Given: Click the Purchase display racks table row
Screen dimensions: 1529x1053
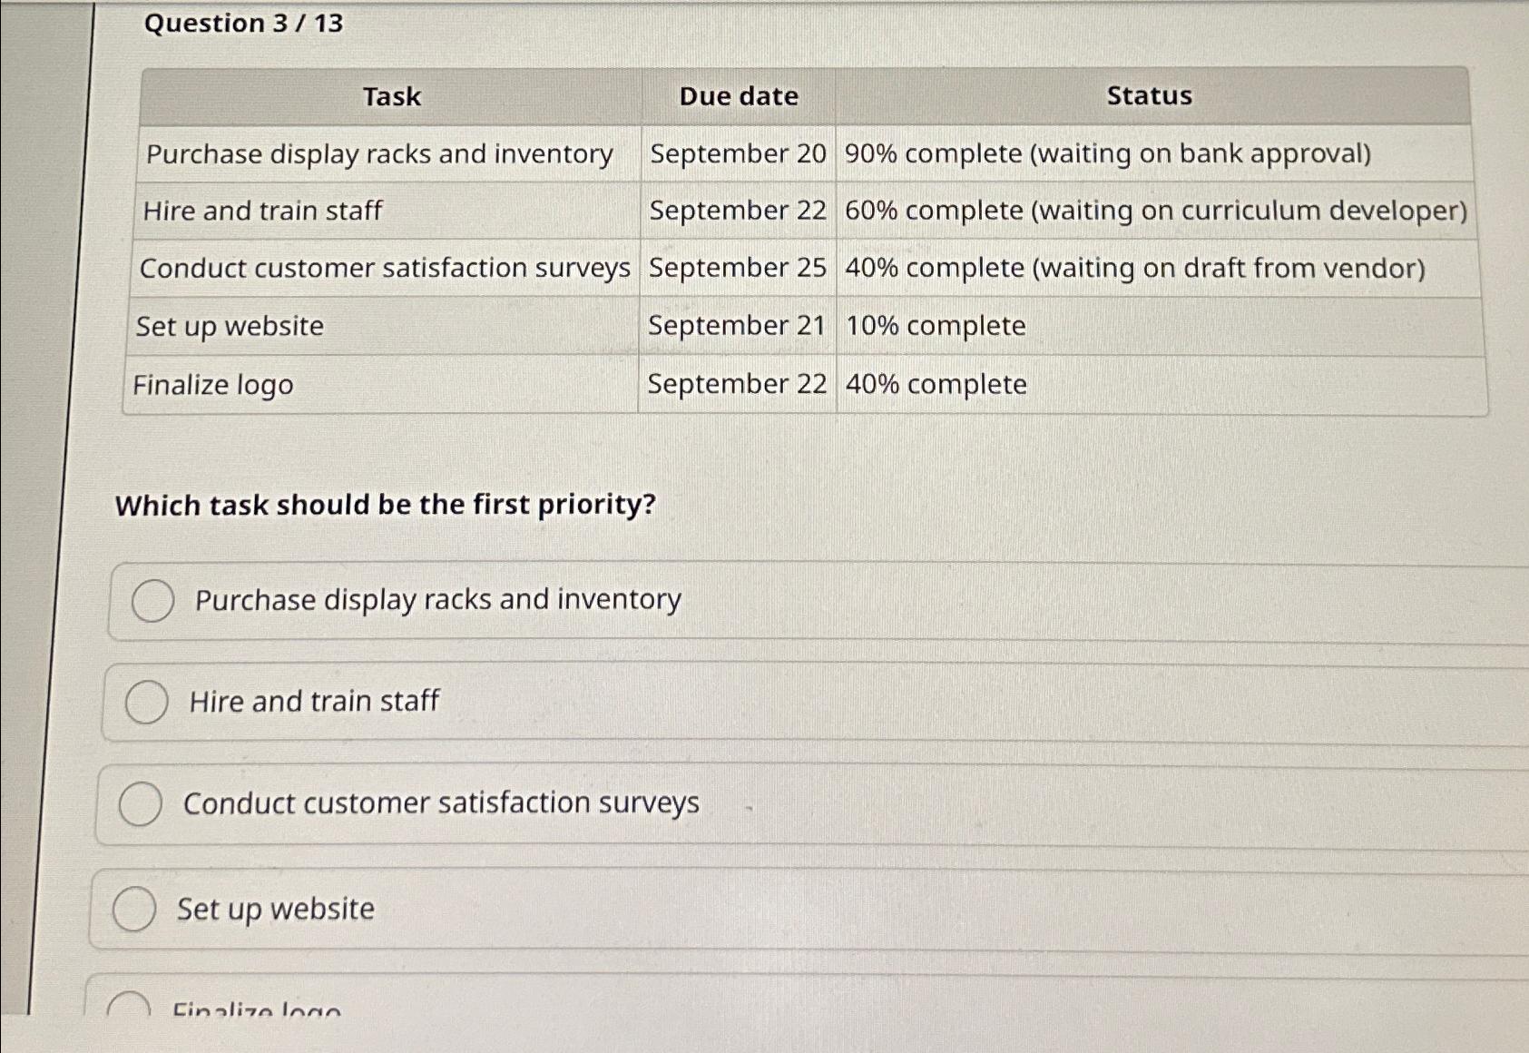Looking at the screenshot, I should pyautogui.click(x=380, y=154).
